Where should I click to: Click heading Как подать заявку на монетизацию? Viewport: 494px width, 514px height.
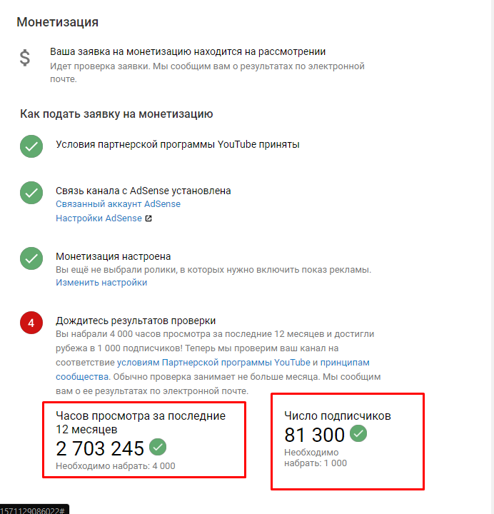click(116, 114)
